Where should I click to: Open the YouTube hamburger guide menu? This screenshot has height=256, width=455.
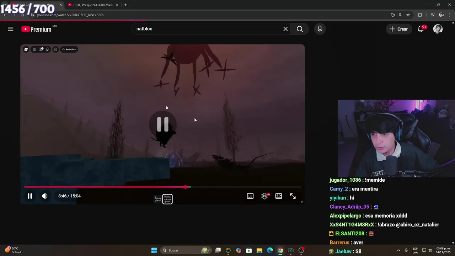click(11, 29)
